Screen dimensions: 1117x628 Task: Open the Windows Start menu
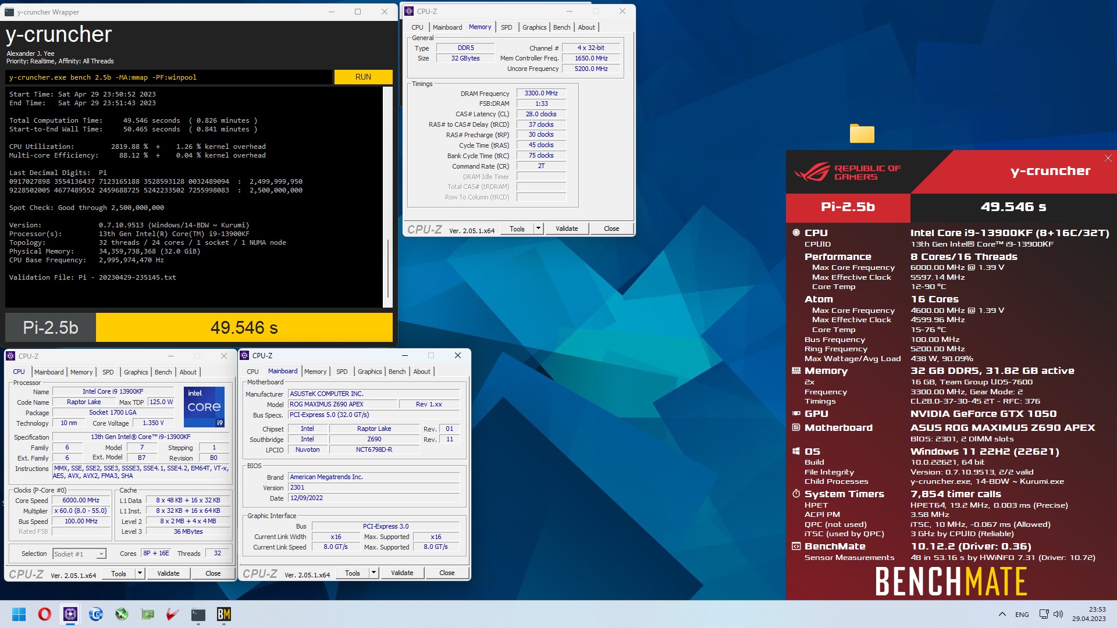point(19,614)
